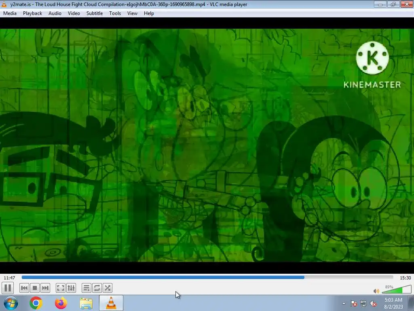Open Action Center flag icon

[353, 304]
